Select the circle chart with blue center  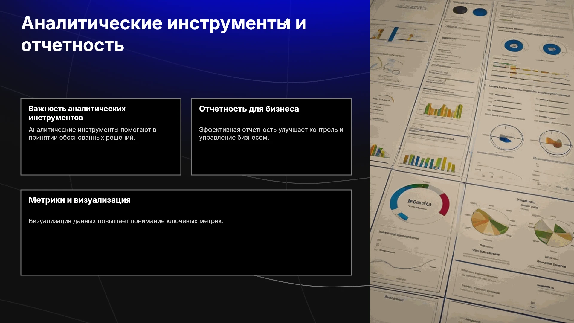point(507,138)
